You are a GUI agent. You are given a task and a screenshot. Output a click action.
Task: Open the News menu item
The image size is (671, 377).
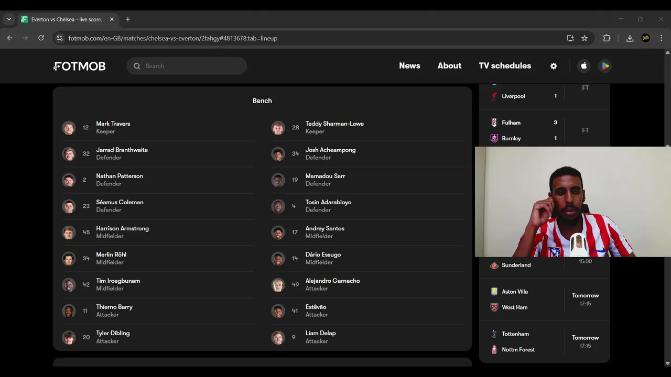pyautogui.click(x=409, y=66)
